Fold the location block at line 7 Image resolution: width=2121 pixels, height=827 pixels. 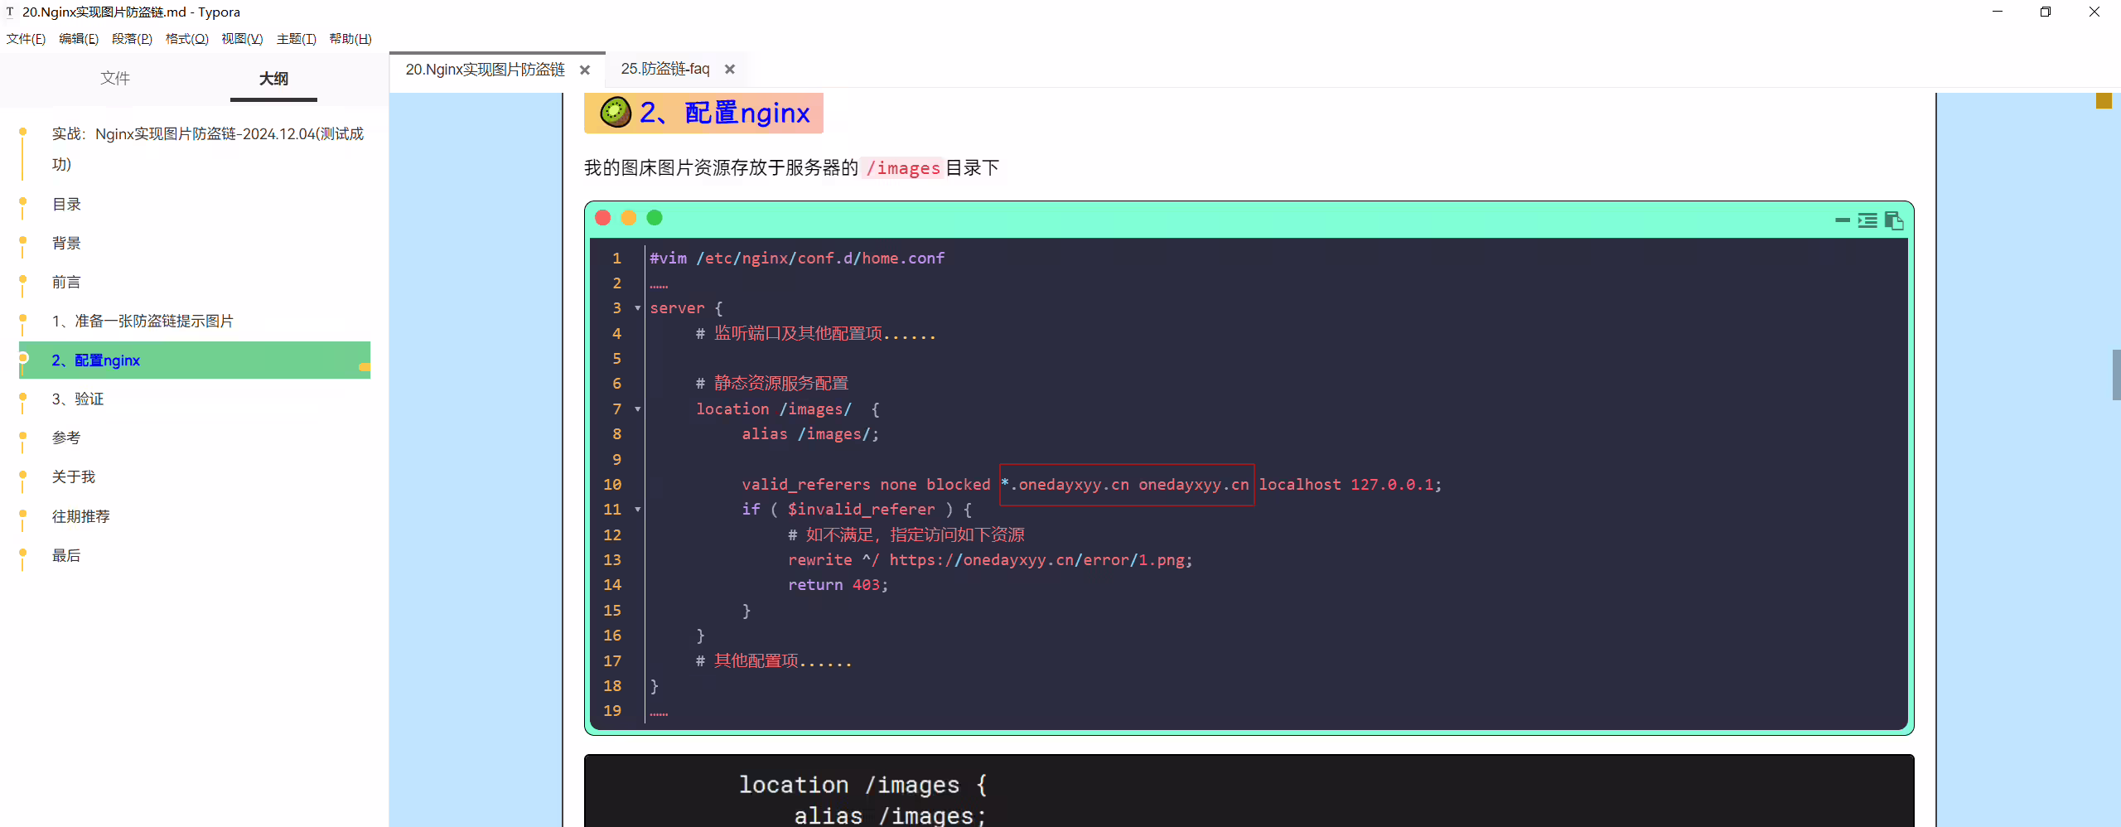point(638,409)
